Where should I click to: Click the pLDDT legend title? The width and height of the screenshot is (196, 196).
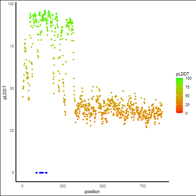[183, 74]
